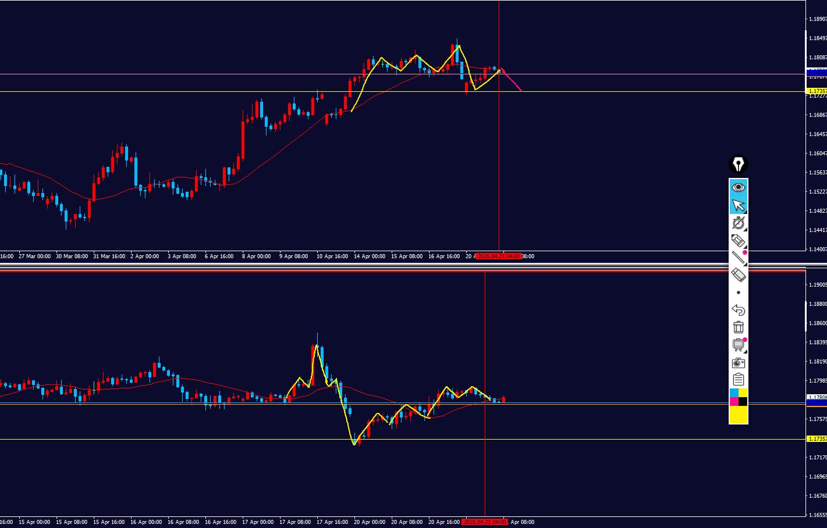Select the highlighter marker tool

(x=738, y=240)
